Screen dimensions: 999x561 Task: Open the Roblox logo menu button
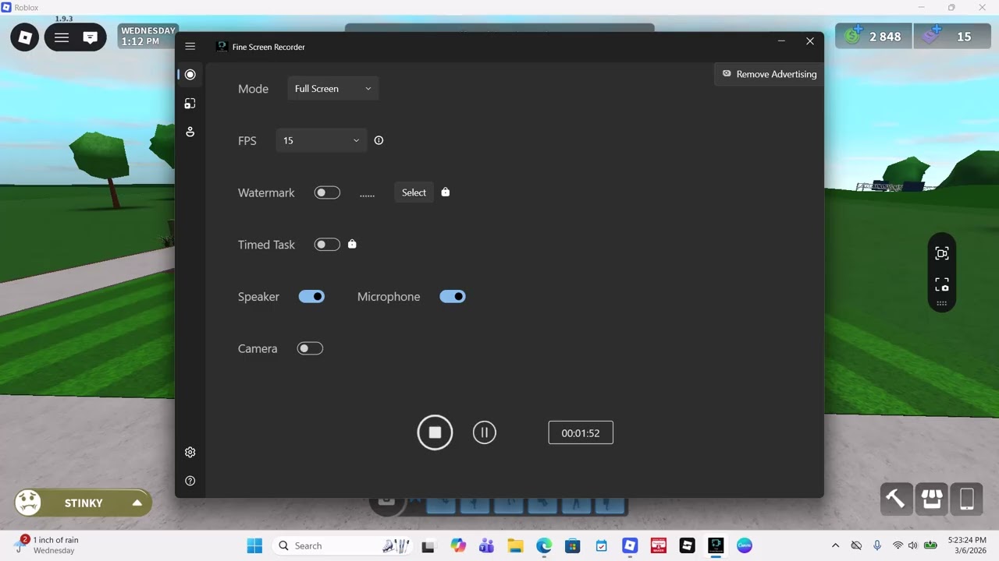(x=24, y=37)
